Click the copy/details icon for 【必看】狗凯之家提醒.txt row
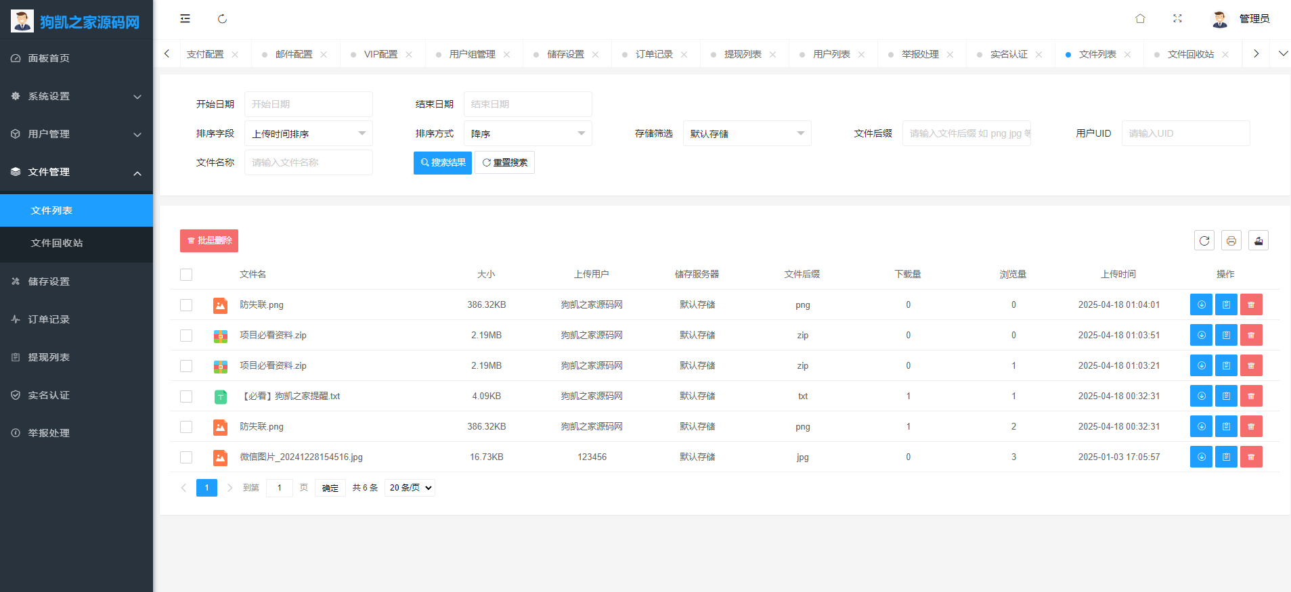Screen dimensions: 1291x592 click(x=1226, y=396)
